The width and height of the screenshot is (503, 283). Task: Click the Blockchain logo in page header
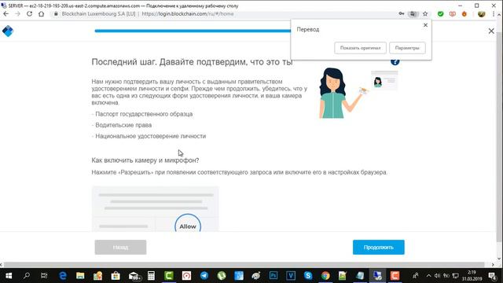point(8,31)
